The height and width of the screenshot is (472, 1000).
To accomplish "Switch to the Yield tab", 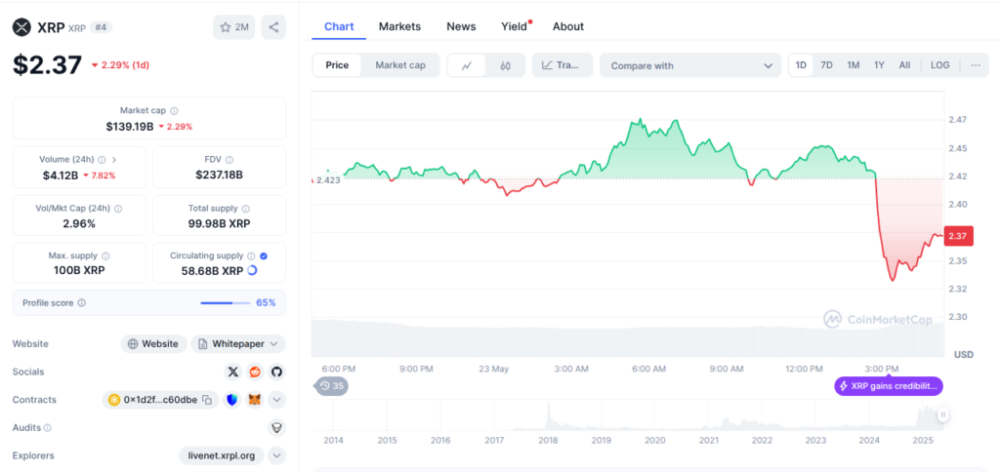I will 515,26.
